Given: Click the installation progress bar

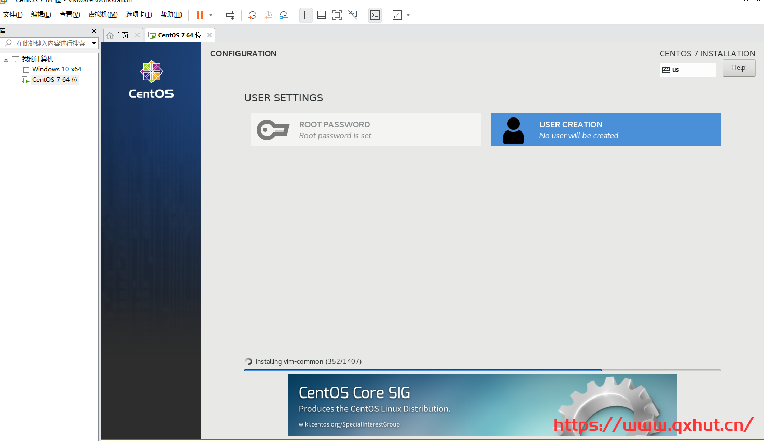Looking at the screenshot, I should [x=482, y=370].
